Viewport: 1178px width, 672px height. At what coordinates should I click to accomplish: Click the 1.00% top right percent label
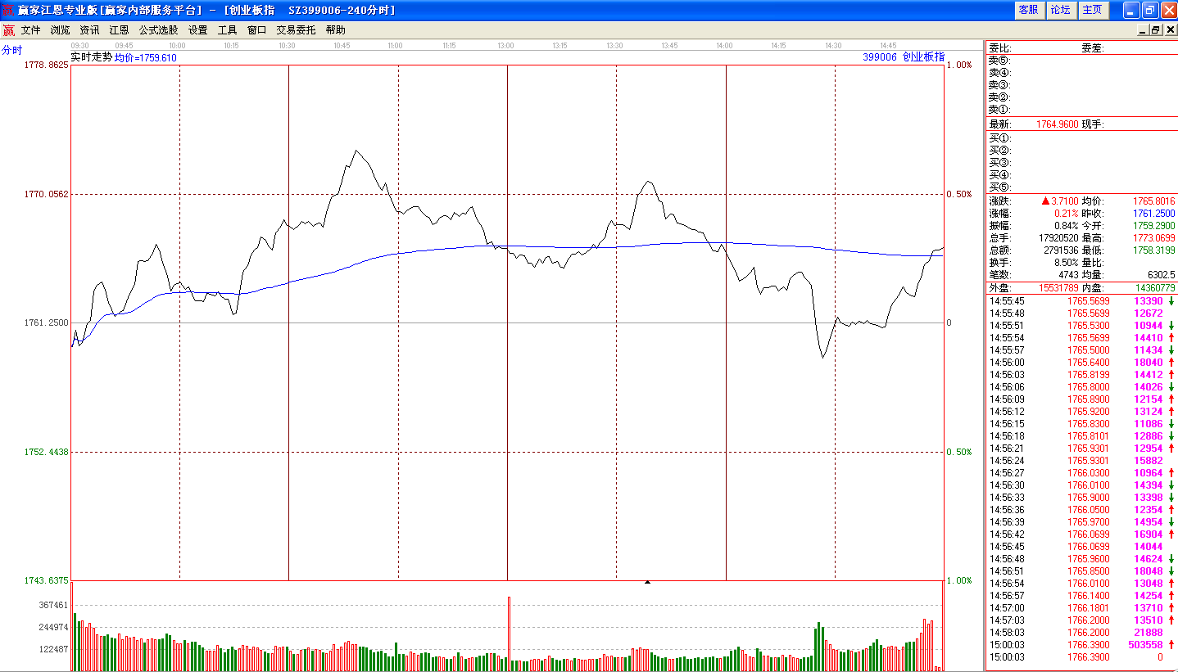coord(959,65)
